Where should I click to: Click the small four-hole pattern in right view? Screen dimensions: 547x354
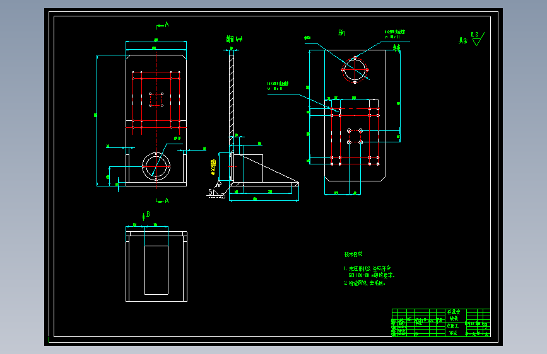coord(355,136)
